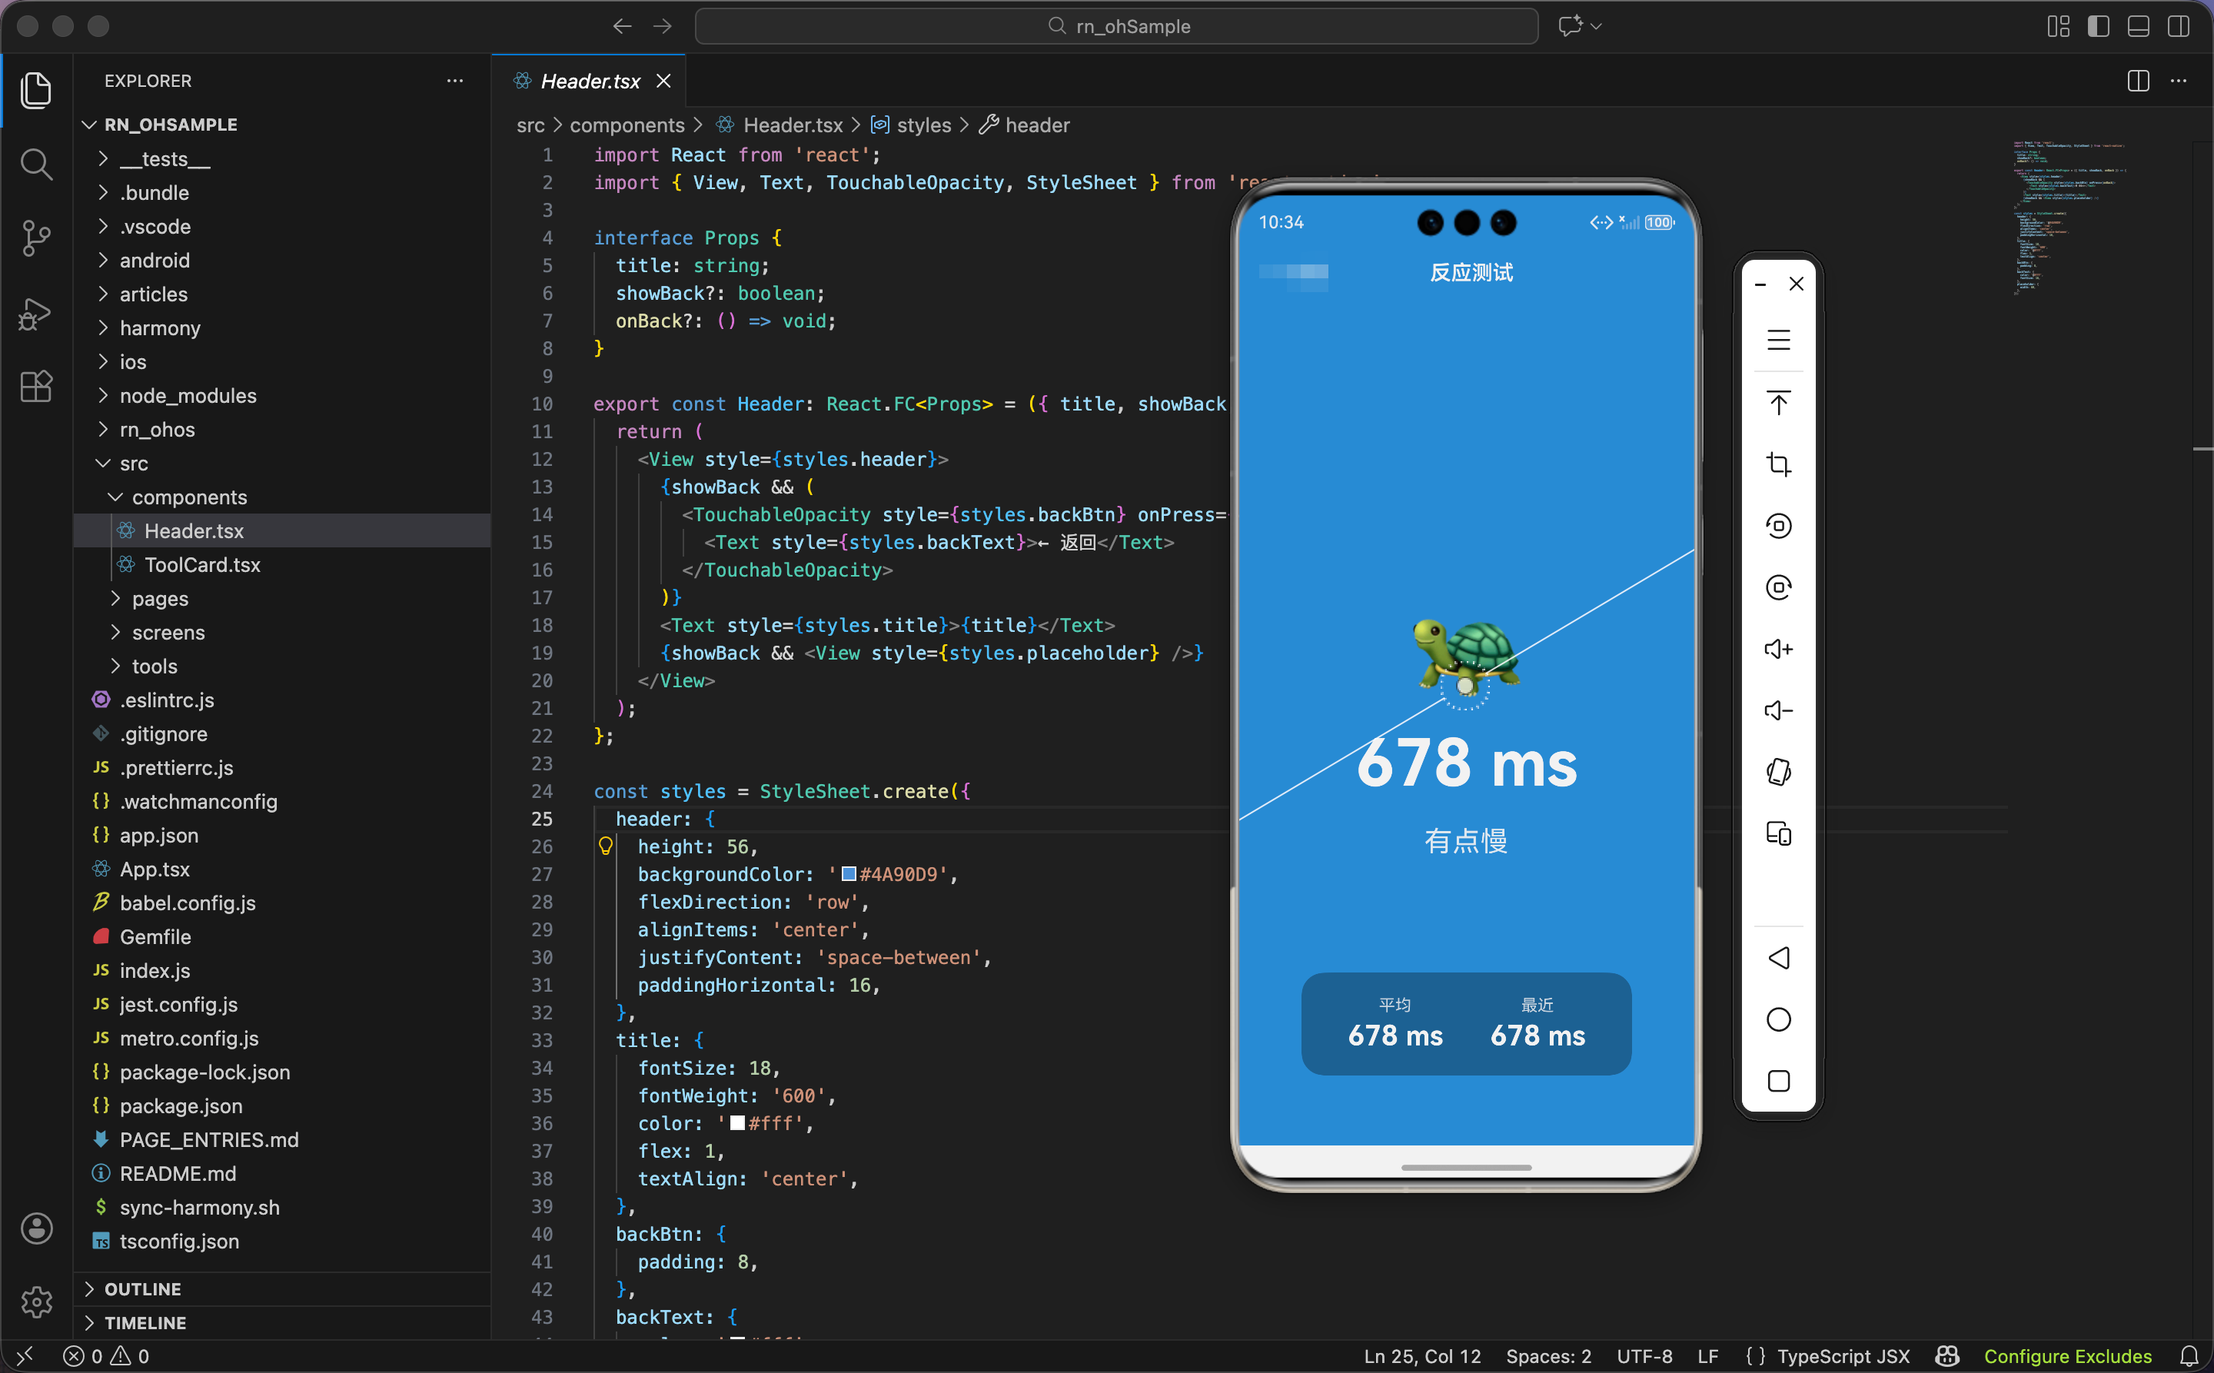The height and width of the screenshot is (1373, 2214).
Task: Open the Search view in activity bar
Action: (x=36, y=165)
